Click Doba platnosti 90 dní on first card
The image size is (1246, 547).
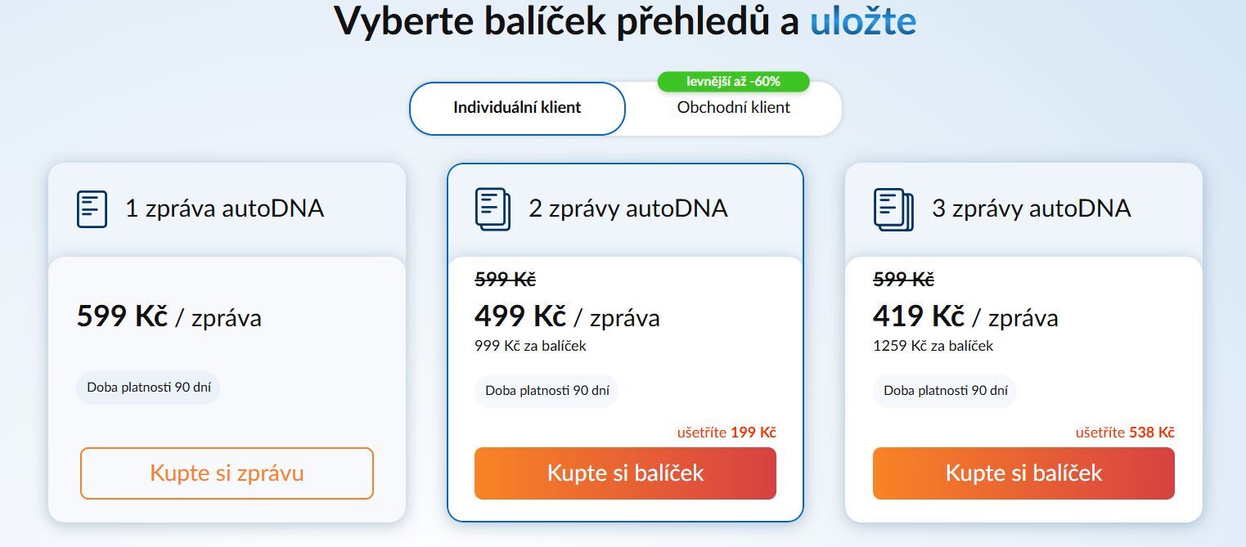148,388
